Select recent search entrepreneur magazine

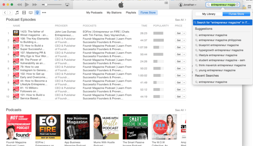coord(213,82)
